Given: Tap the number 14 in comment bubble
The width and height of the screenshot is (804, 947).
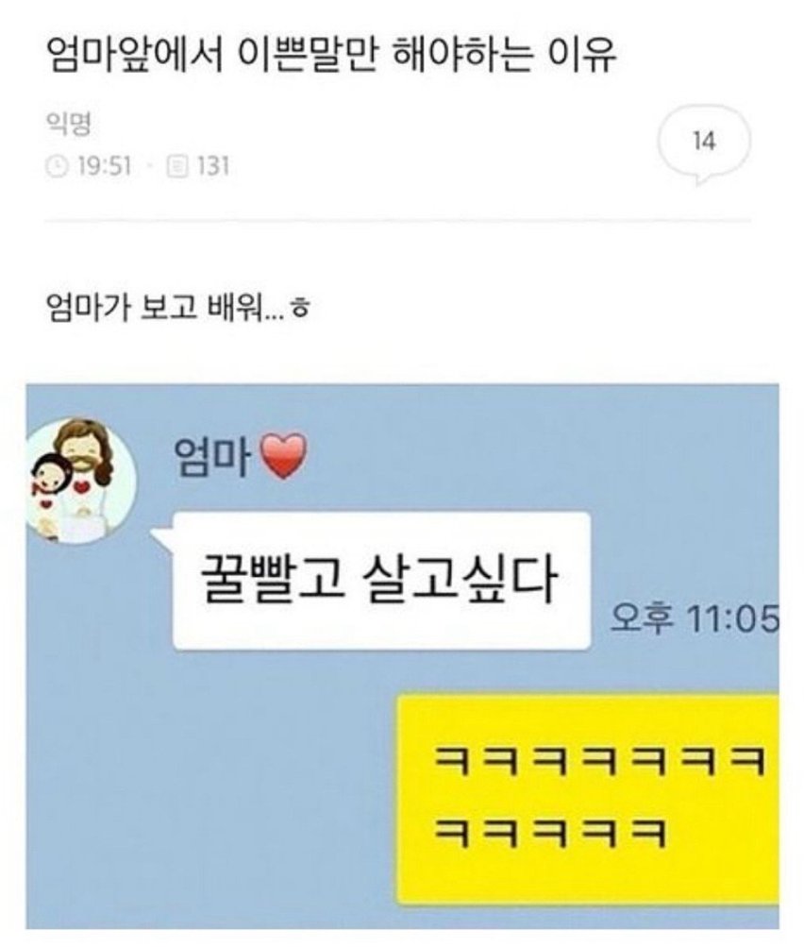Looking at the screenshot, I should (704, 142).
